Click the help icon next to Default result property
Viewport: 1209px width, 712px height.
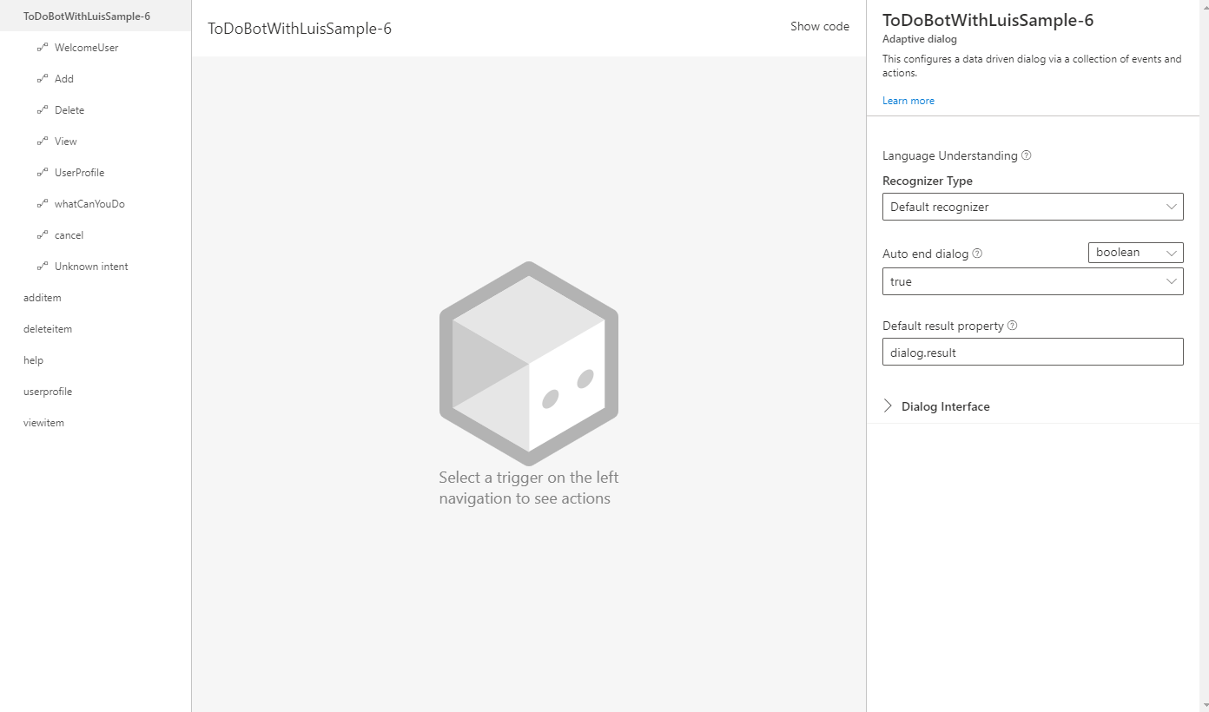coord(1012,326)
